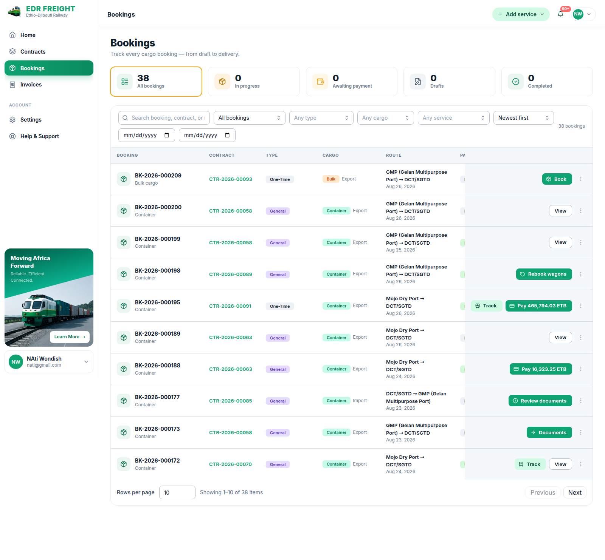Click View button for BK-2026-000189
605x560 pixels.
(x=560, y=338)
